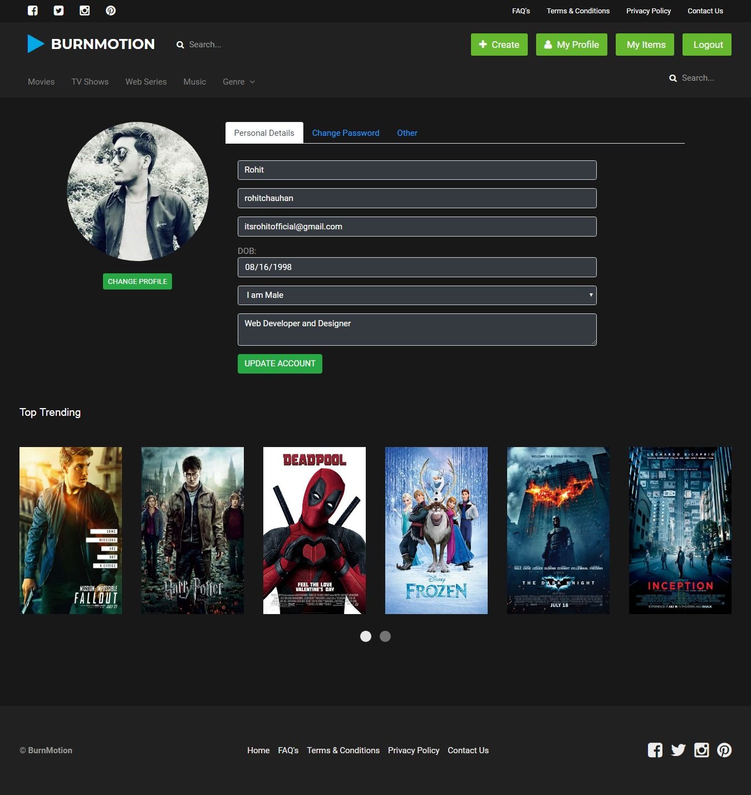Click the name field containing Rohit
The height and width of the screenshot is (795, 751).
(x=417, y=170)
